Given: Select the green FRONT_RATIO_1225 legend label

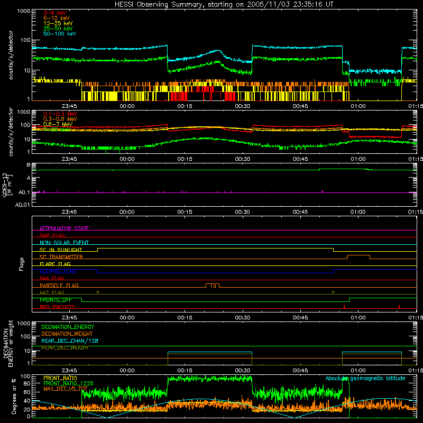Looking at the screenshot, I should point(68,383).
